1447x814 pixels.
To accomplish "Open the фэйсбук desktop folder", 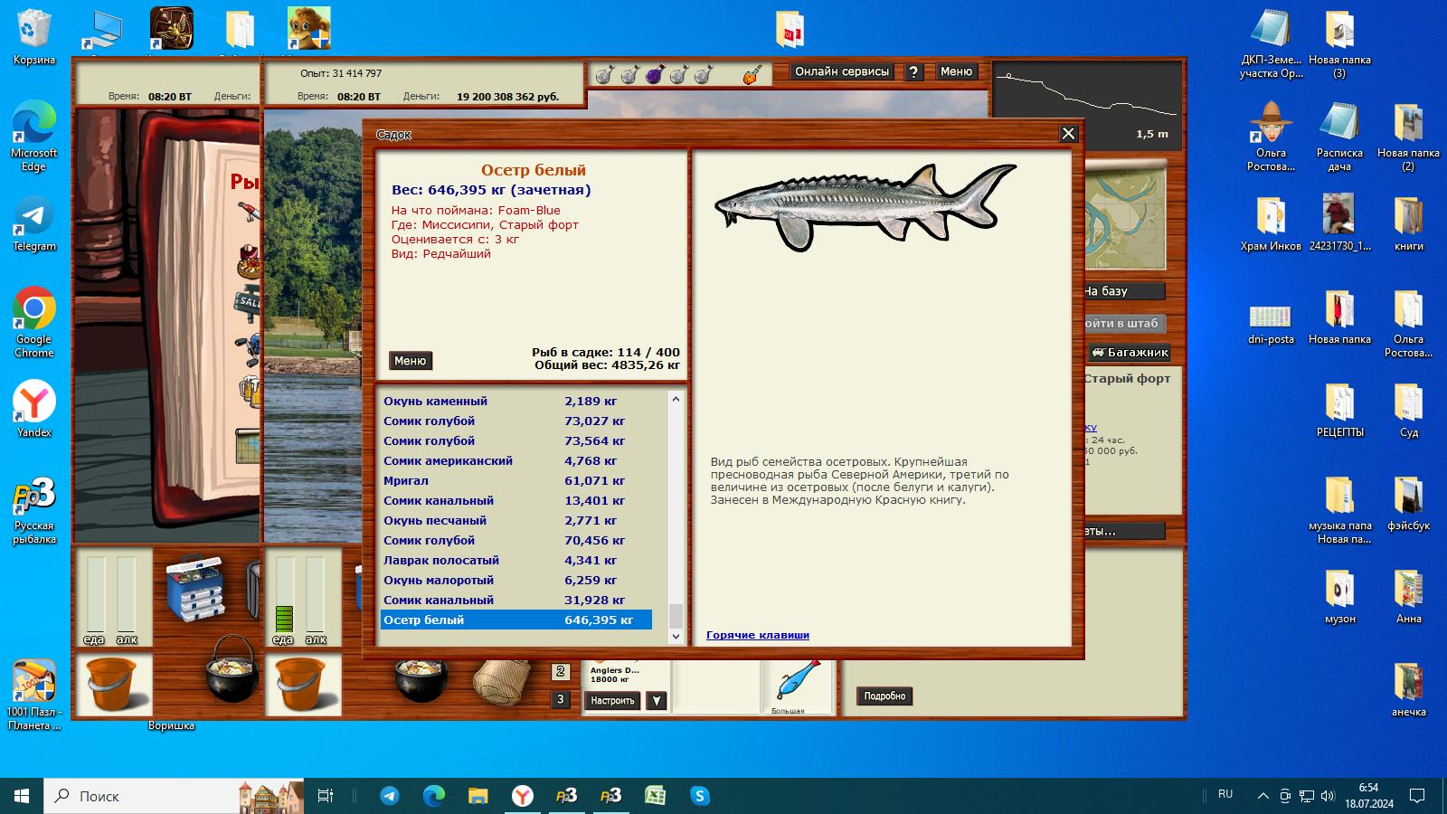I will (x=1408, y=503).
